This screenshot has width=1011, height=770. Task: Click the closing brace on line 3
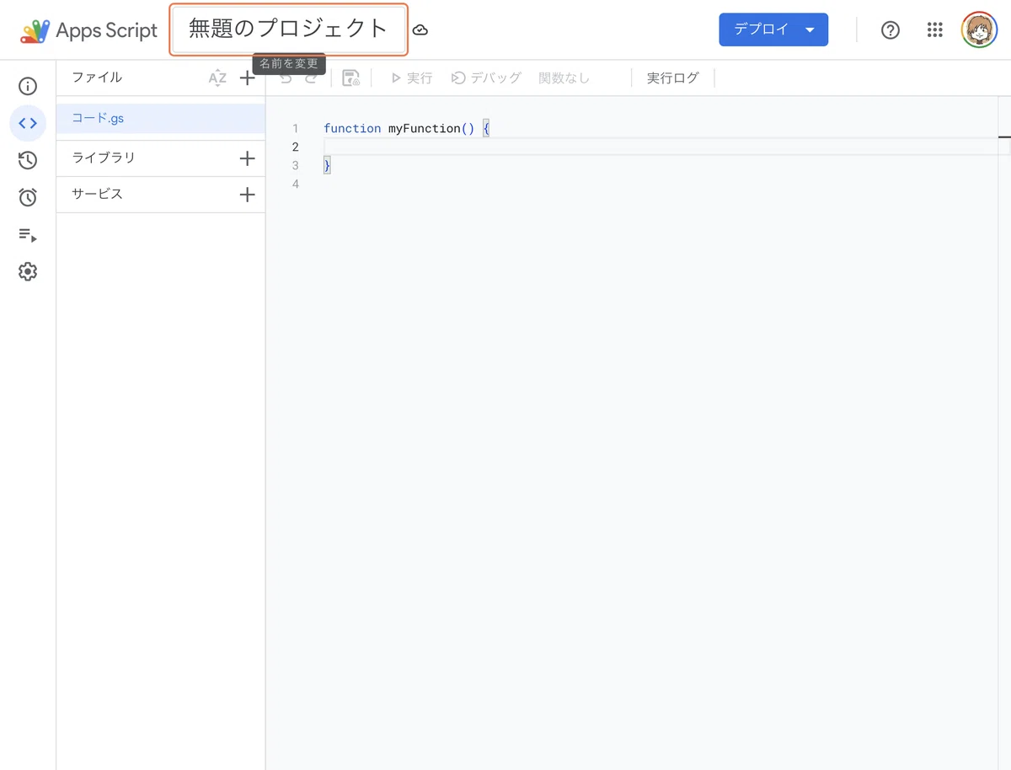click(x=327, y=165)
